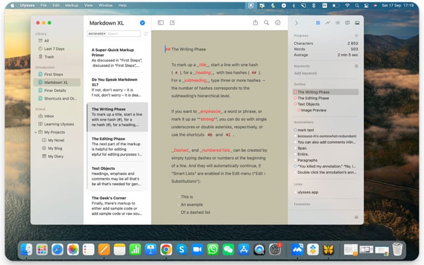
Task: Collapse the dashboard with chevron arrow
Action: coord(296,23)
